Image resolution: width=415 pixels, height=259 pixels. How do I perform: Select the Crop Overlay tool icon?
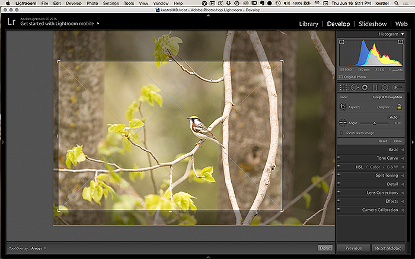[x=344, y=87]
